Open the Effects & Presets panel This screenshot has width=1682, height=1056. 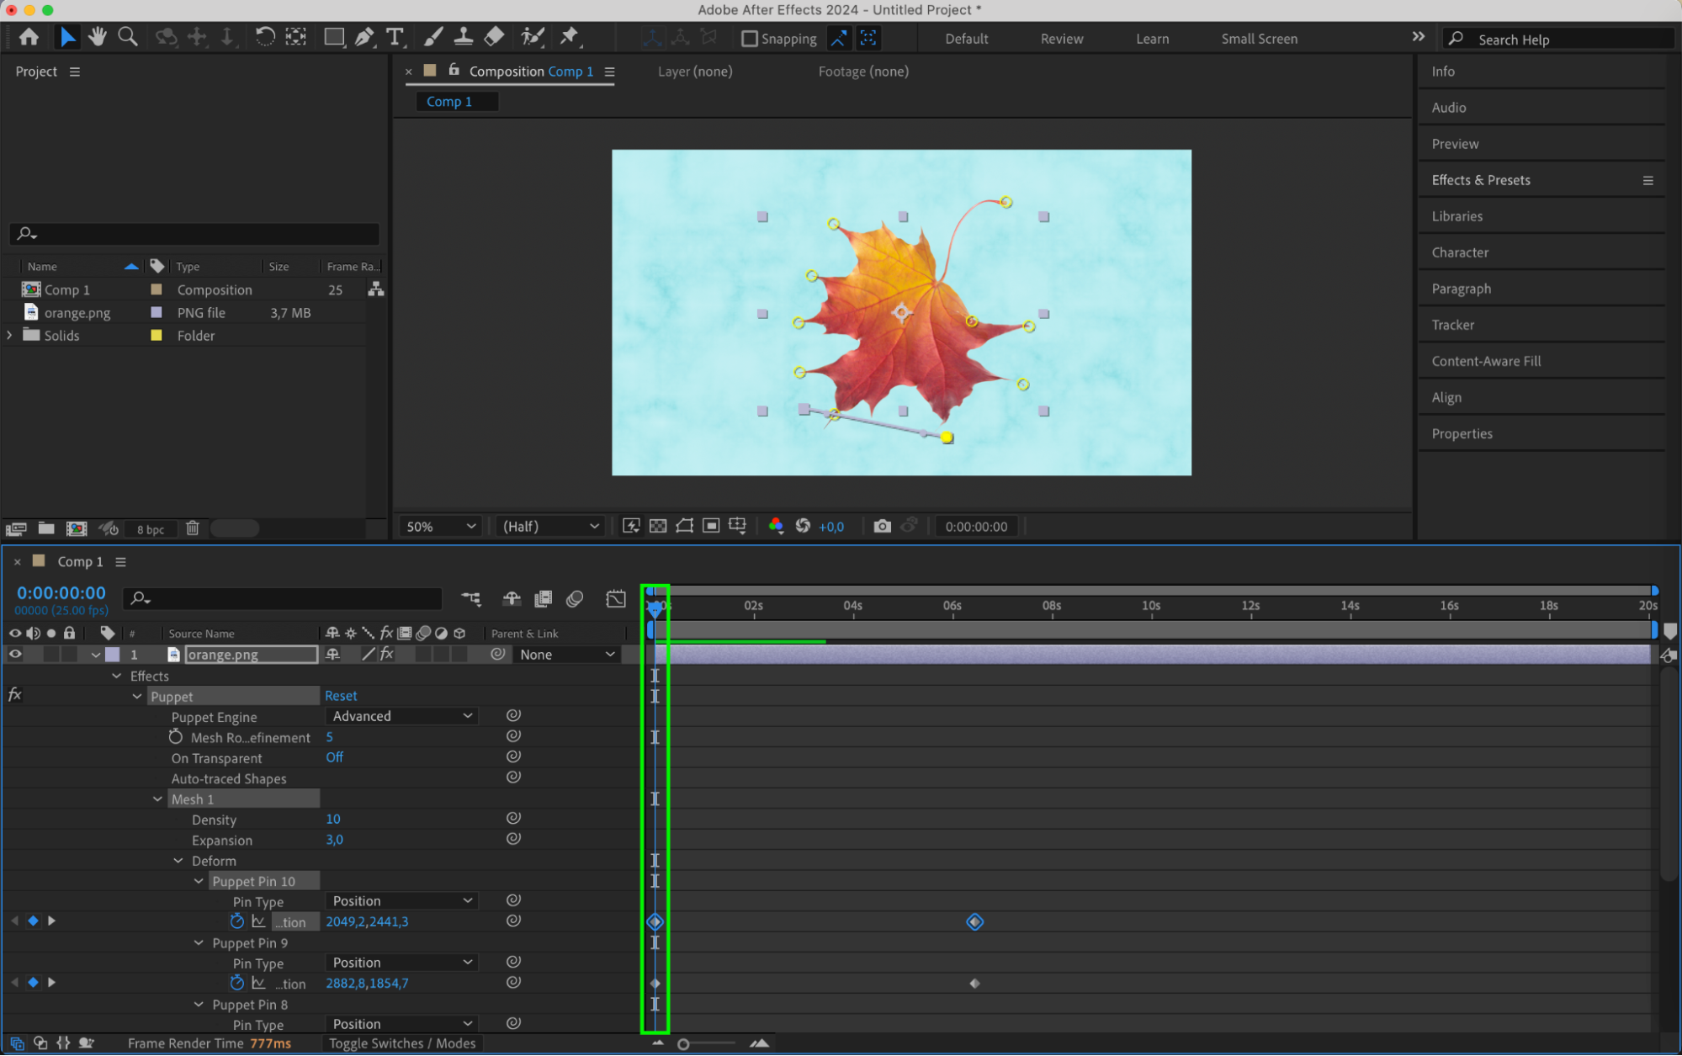tap(1480, 180)
